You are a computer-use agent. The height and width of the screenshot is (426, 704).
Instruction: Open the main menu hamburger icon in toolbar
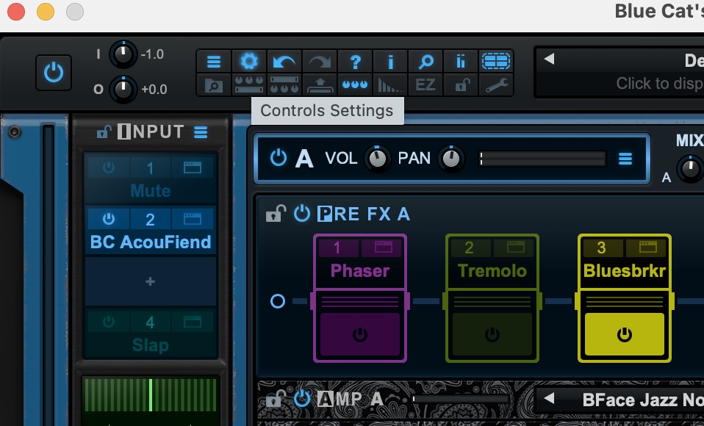click(x=214, y=61)
